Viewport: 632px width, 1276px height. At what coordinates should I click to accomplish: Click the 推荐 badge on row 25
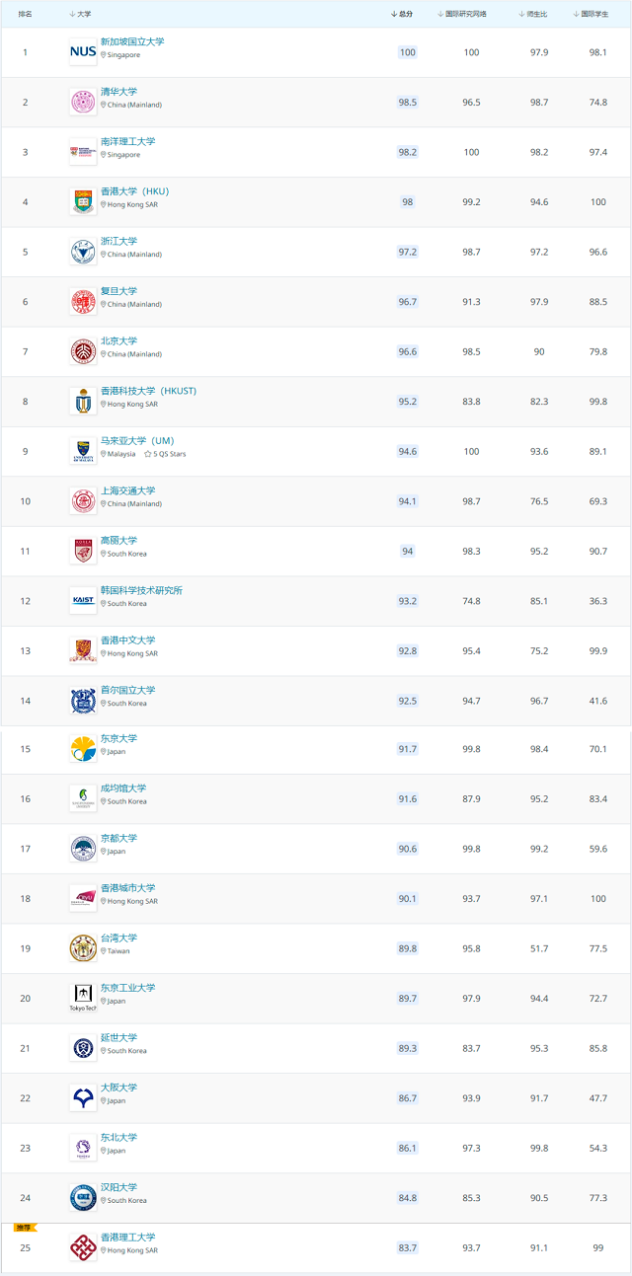pyautogui.click(x=24, y=1228)
